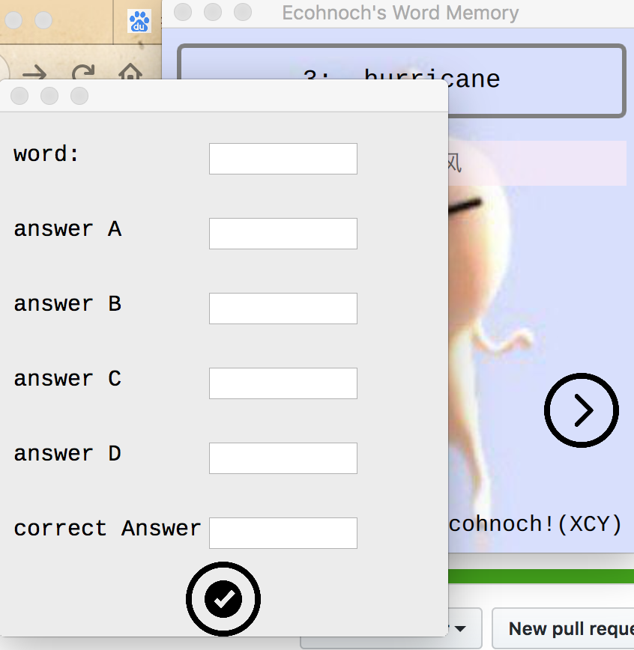Focus the word input field
Viewport: 634px width, 650px height.
283,159
